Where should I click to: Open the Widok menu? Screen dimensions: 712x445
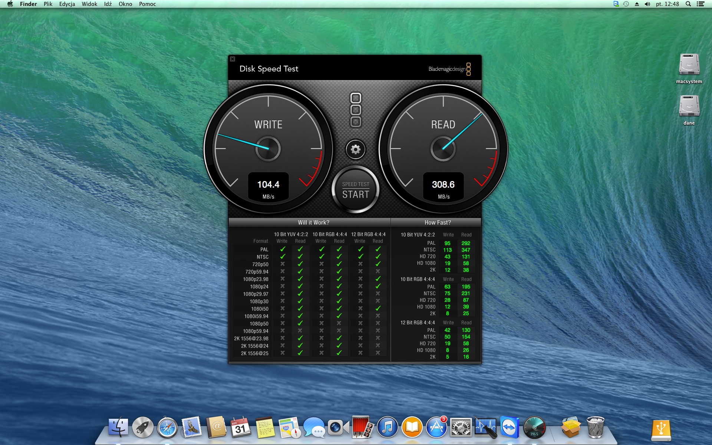coord(89,4)
